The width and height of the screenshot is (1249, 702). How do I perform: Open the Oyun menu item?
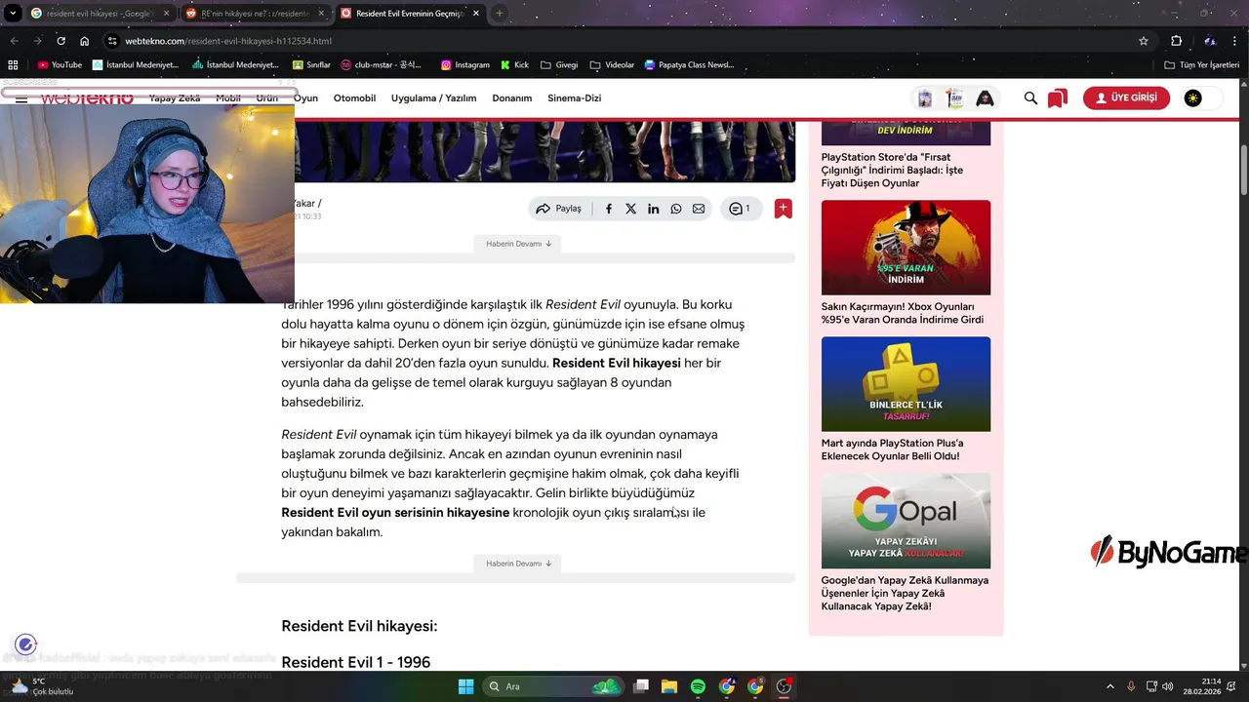(x=306, y=98)
